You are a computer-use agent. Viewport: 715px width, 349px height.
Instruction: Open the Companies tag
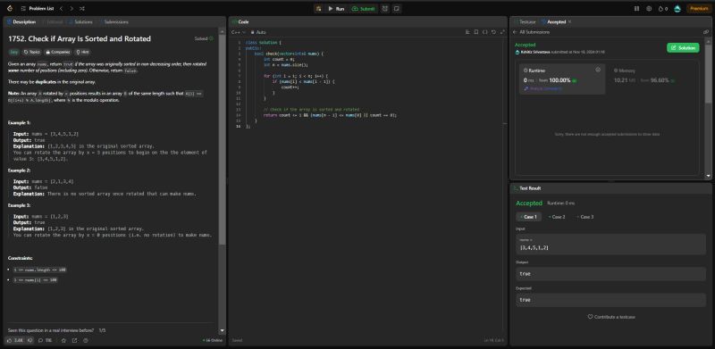point(58,52)
